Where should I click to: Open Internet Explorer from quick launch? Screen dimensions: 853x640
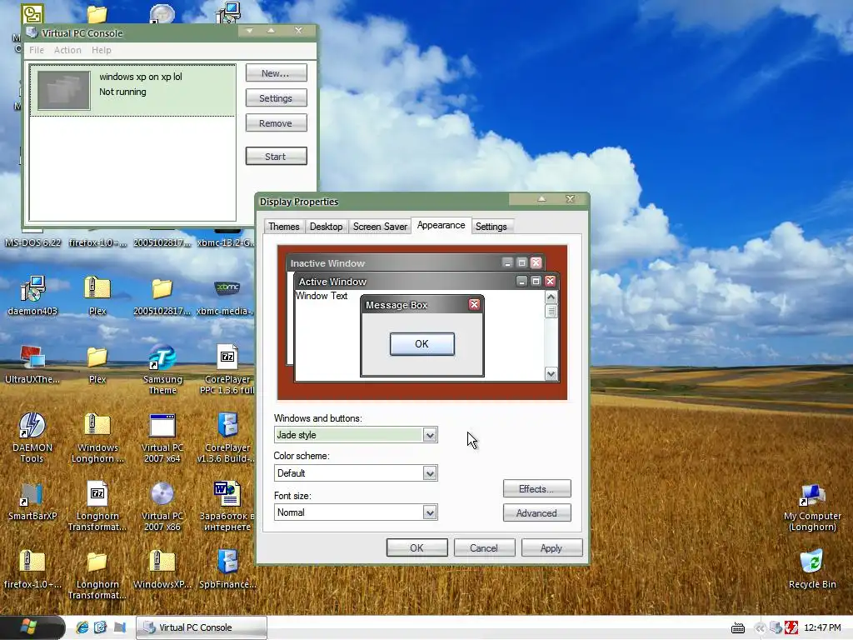tap(82, 627)
